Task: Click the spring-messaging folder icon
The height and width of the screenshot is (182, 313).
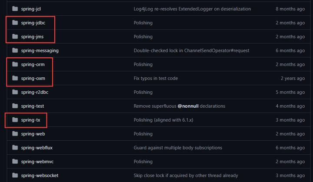Action: coord(15,50)
